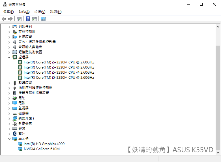Expand the 藍牙 node
The height and width of the screenshot is (162, 221).
[9, 134]
